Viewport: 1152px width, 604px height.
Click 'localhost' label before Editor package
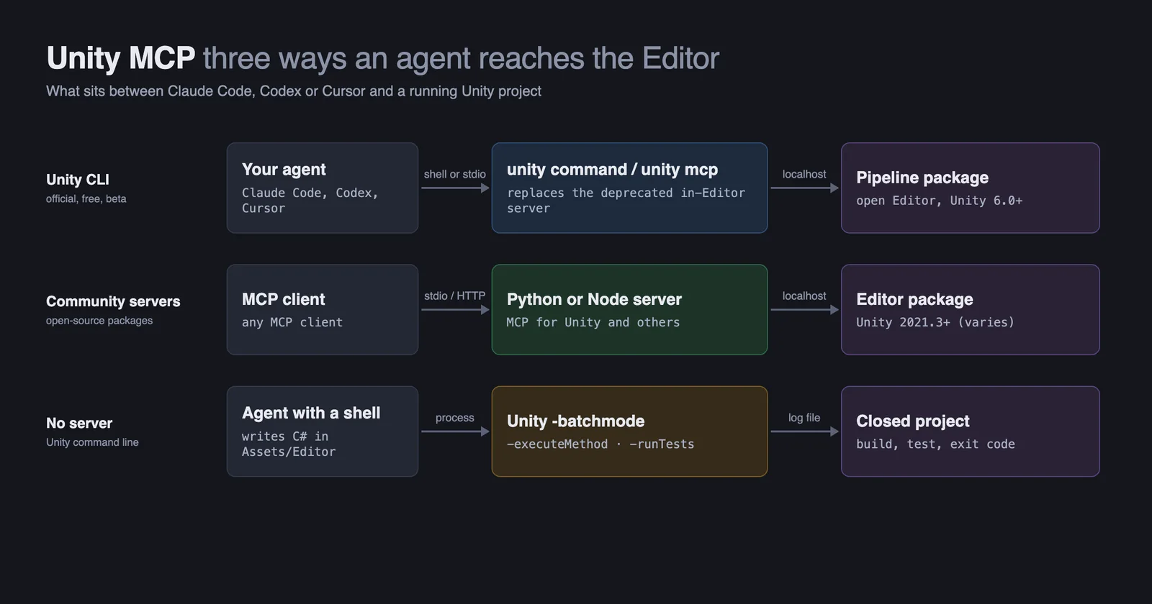[804, 296]
